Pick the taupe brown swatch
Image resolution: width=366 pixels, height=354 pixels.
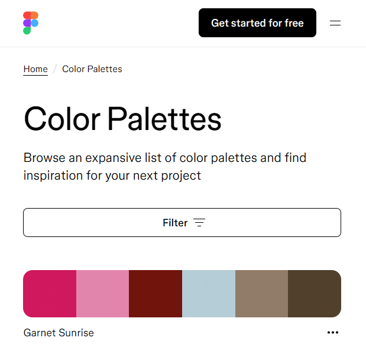click(x=262, y=294)
